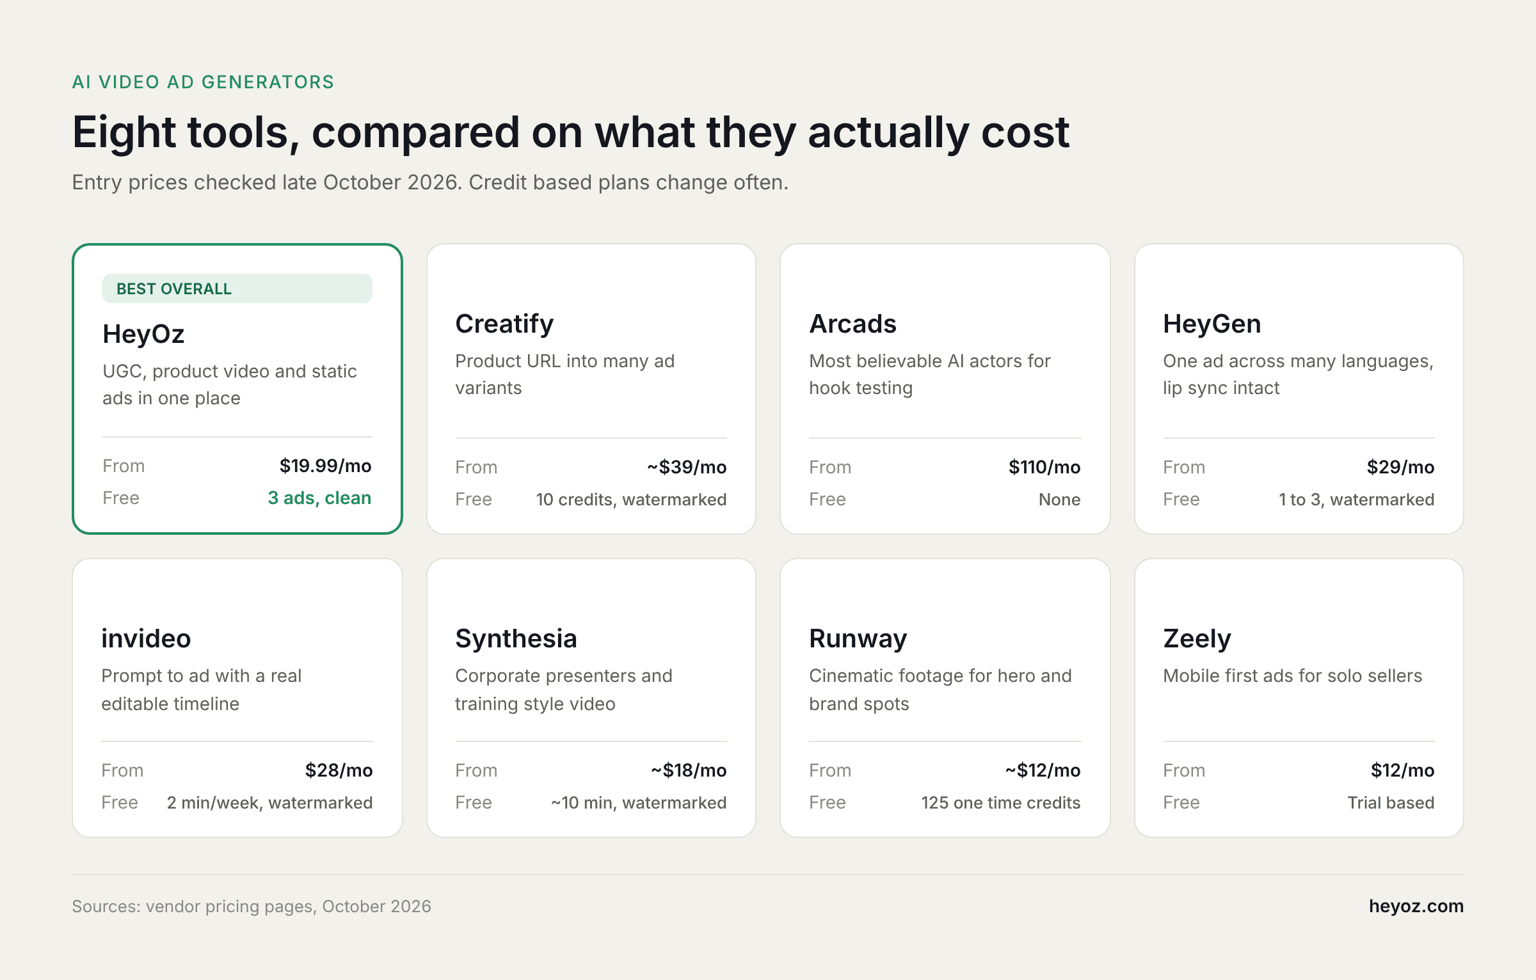Open the heyoz.com footer link
This screenshot has width=1536, height=980.
tap(1416, 906)
